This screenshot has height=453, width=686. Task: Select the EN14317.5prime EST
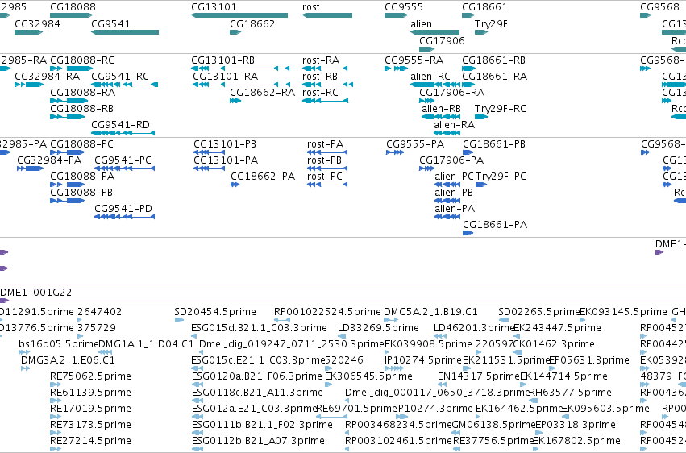click(x=443, y=384)
